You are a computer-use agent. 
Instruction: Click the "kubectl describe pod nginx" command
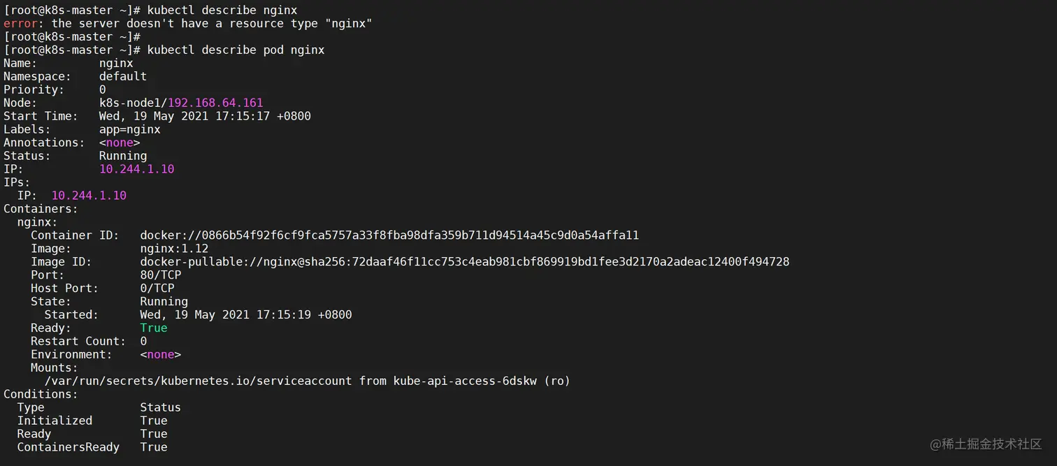(236, 50)
